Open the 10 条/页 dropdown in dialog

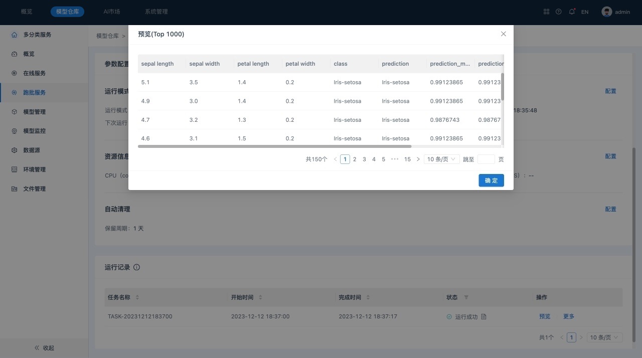click(x=441, y=159)
